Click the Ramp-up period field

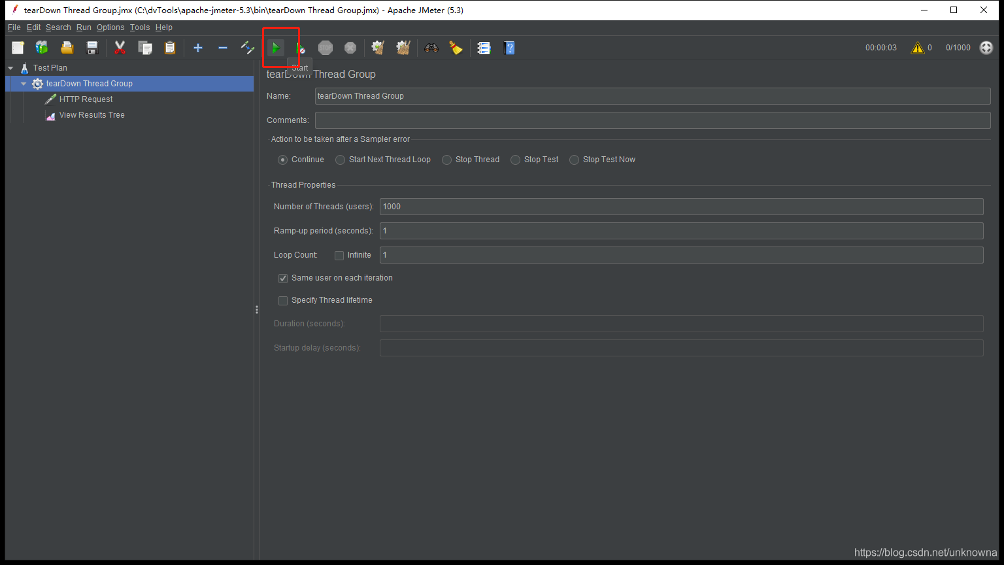coord(681,231)
